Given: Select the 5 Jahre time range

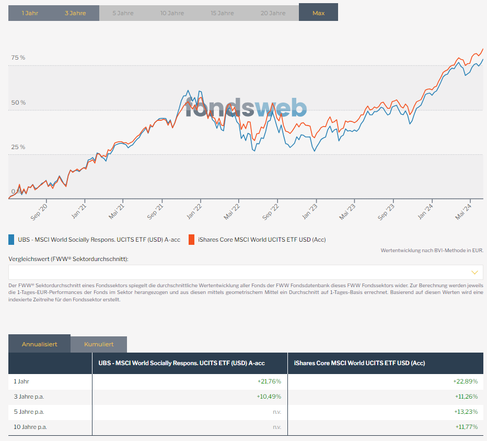Looking at the screenshot, I should 123,13.
